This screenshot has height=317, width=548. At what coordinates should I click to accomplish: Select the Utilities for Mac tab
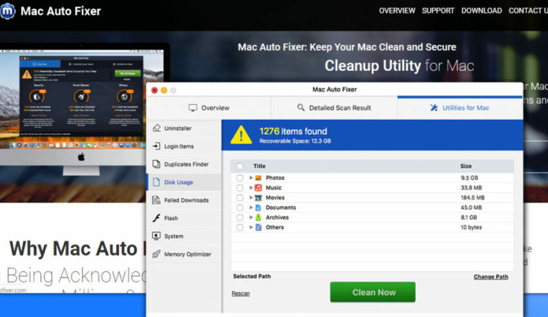click(x=460, y=108)
